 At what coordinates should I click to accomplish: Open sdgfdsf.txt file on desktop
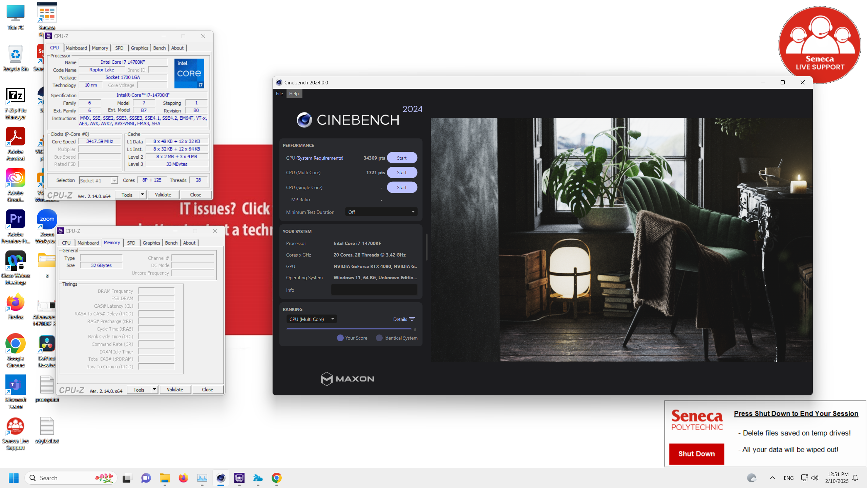tap(47, 430)
